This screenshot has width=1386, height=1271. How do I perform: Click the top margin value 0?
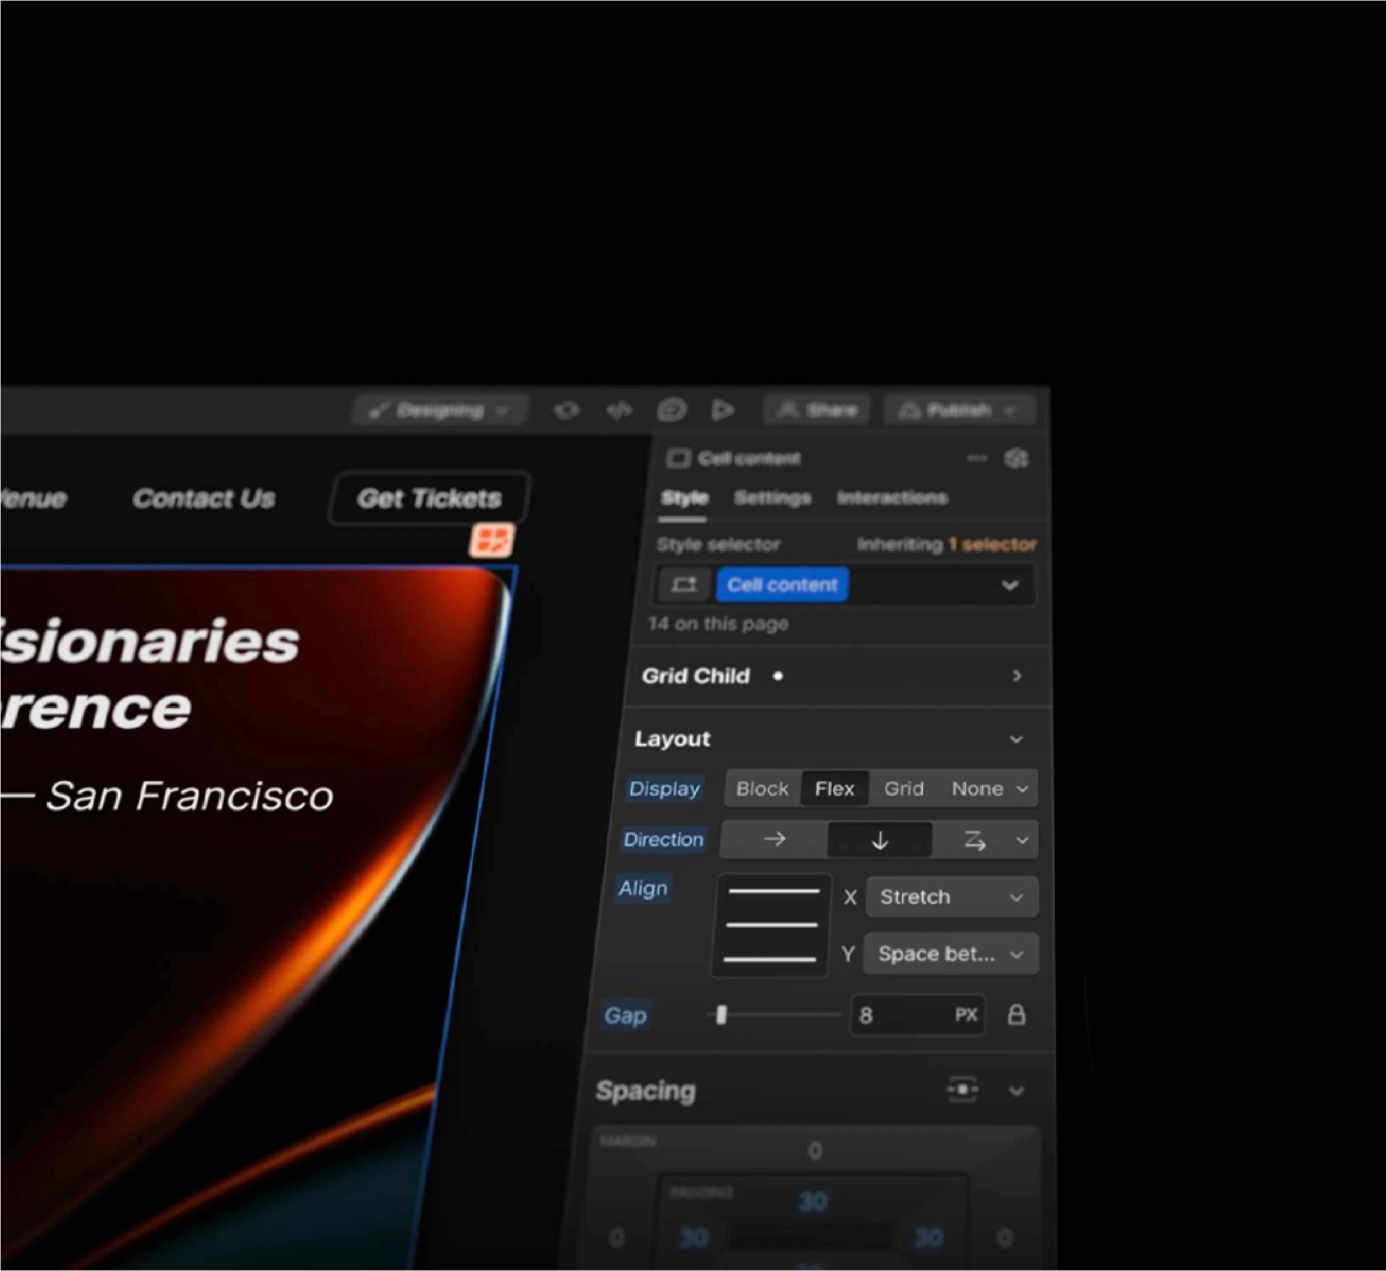[815, 1152]
